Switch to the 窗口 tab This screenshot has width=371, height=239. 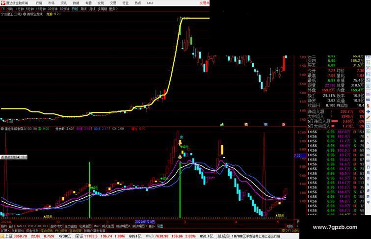tap(12, 226)
